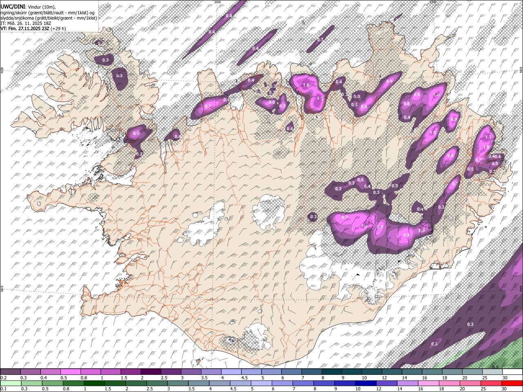The height and width of the screenshot is (392, 523).
Task: Select bright red rain swatch above 30
Action: pos(512,383)
